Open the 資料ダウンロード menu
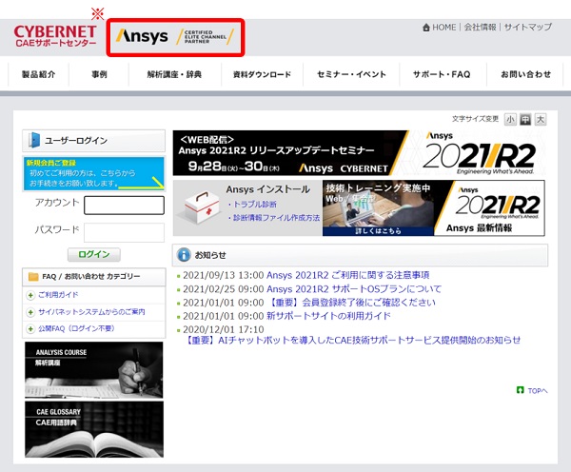The width and height of the screenshot is (571, 472). [263, 74]
